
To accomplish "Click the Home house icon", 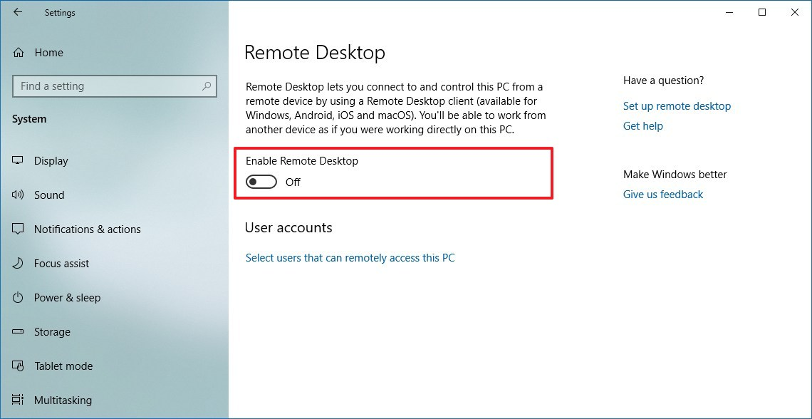I will (18, 53).
